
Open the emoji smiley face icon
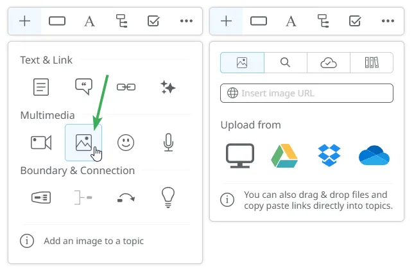click(126, 143)
